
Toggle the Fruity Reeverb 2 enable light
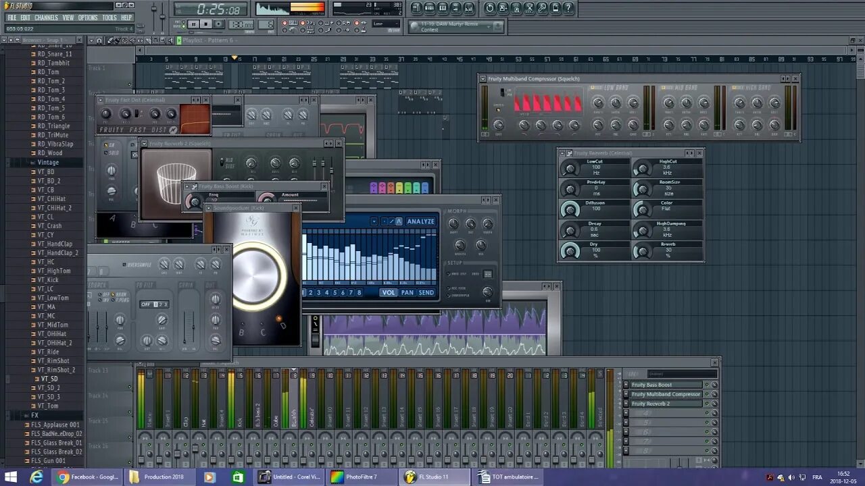707,404
